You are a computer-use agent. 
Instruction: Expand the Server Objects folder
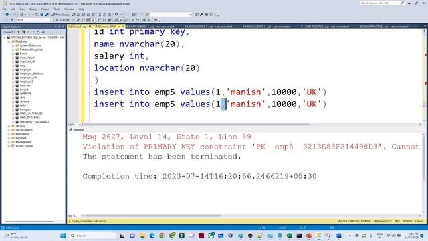9,130
